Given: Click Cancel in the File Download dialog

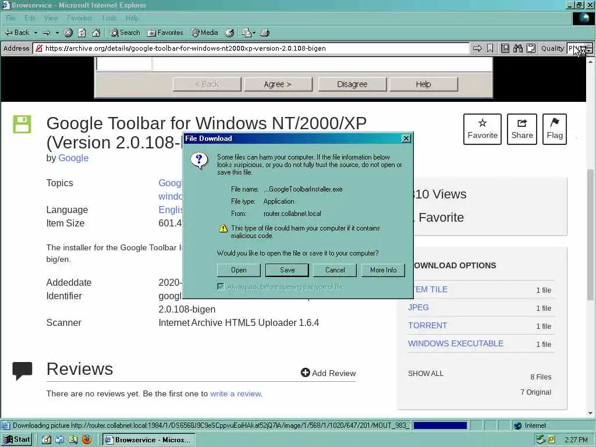Looking at the screenshot, I should tap(335, 270).
